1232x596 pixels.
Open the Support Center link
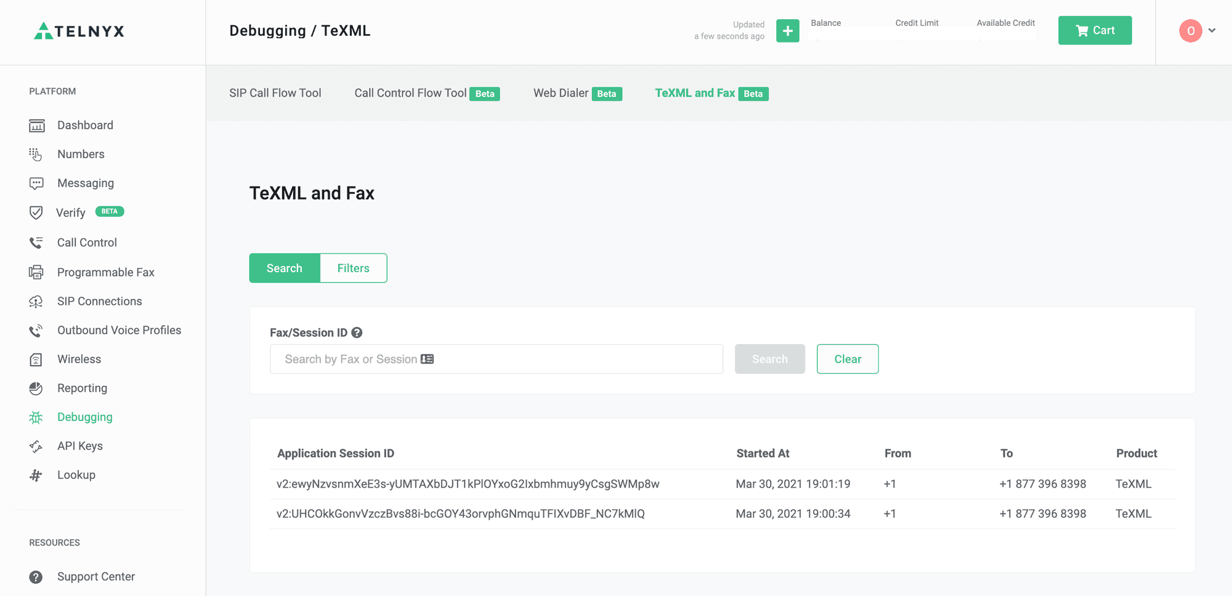tap(96, 577)
